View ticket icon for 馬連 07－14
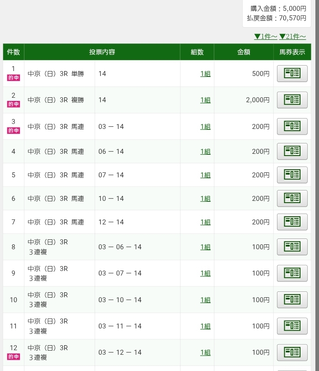The width and height of the screenshot is (319, 371). coord(292,175)
